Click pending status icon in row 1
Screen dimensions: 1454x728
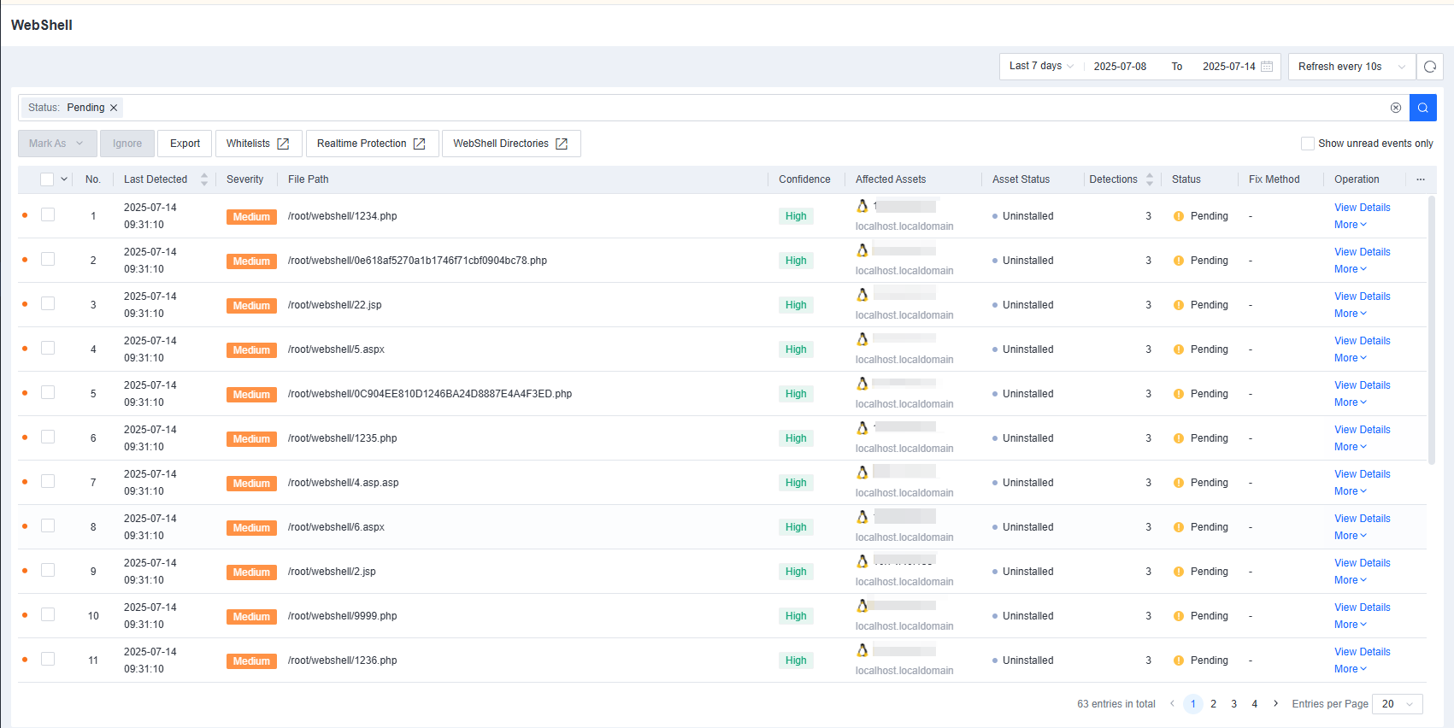point(1179,216)
